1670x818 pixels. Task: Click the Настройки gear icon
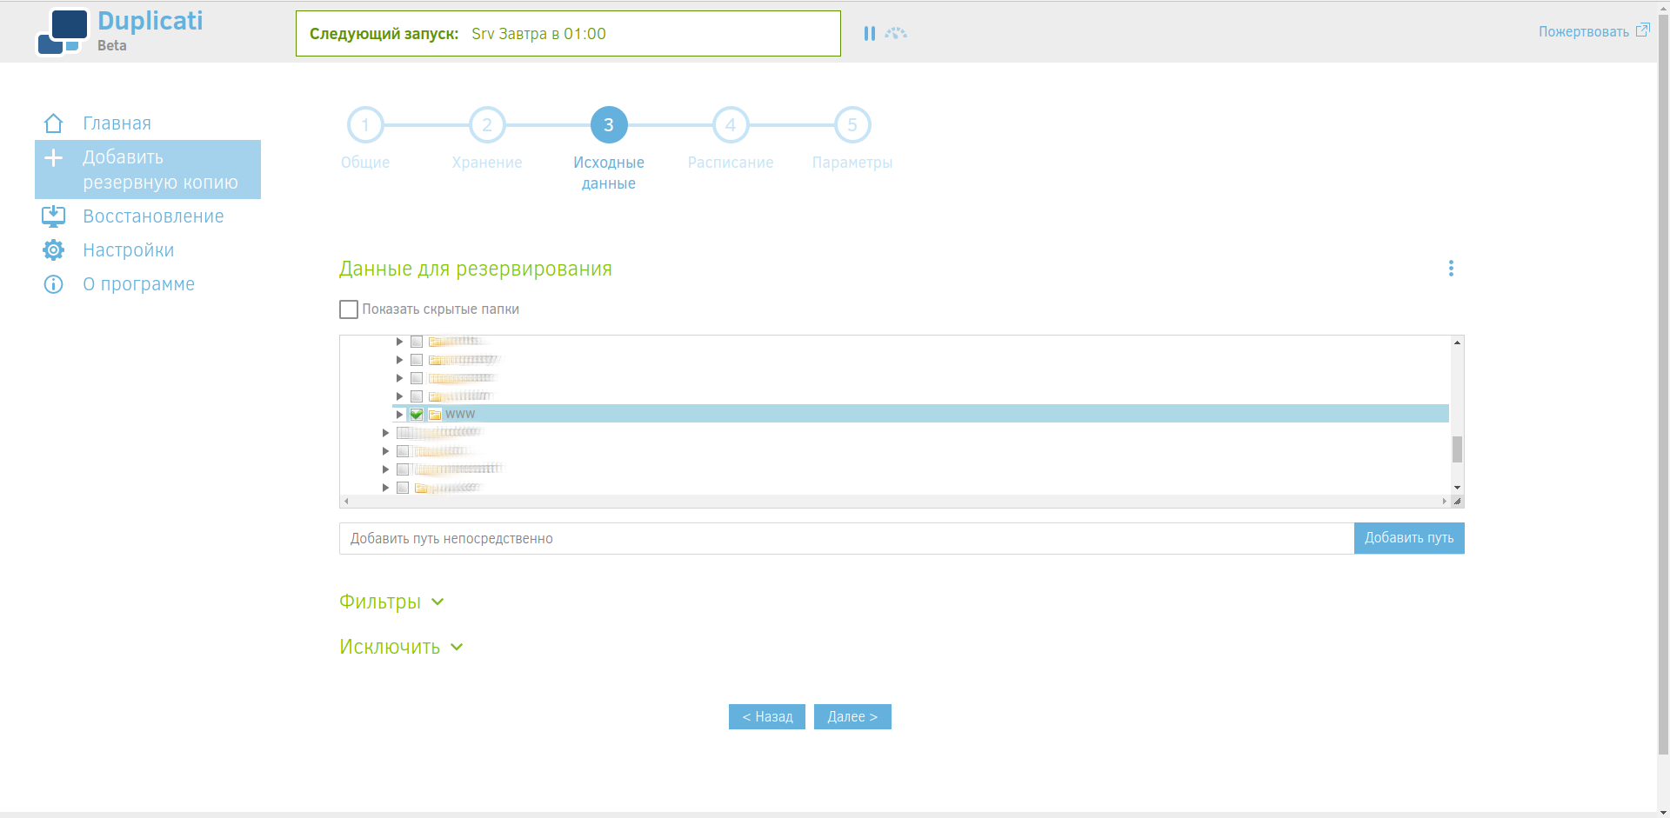click(53, 250)
